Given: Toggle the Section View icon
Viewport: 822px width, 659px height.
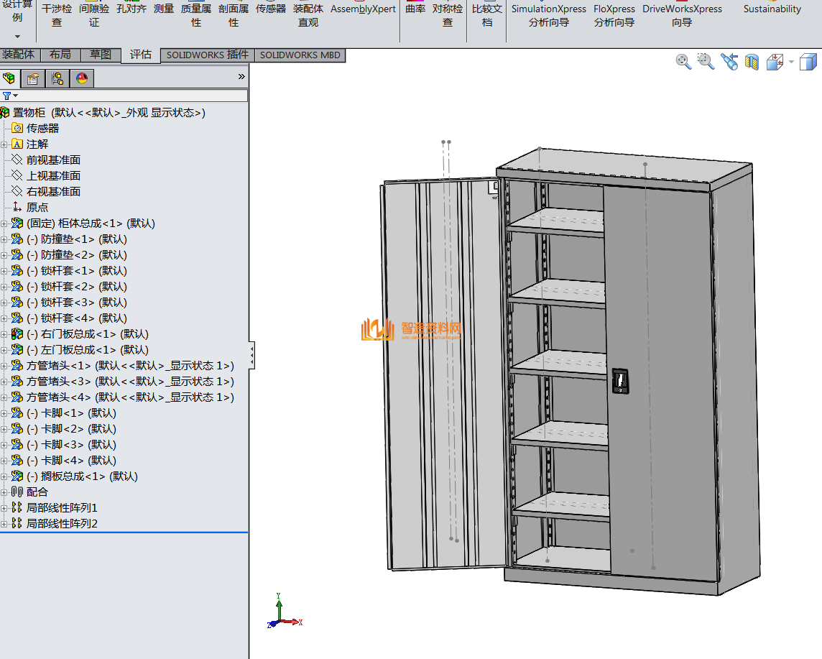Looking at the screenshot, I should [752, 62].
